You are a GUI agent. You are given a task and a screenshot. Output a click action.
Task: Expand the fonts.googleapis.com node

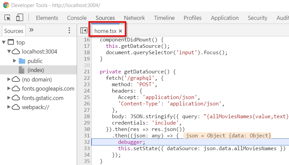click(x=9, y=89)
